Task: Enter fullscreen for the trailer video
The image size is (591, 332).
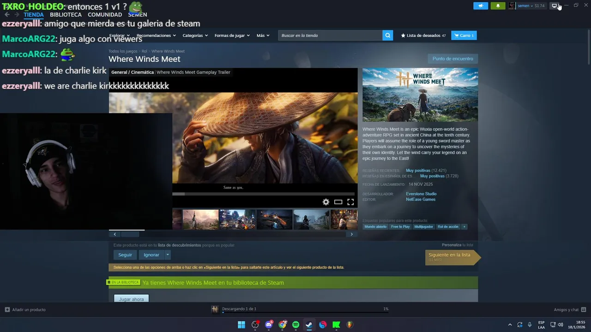Action: pos(350,202)
